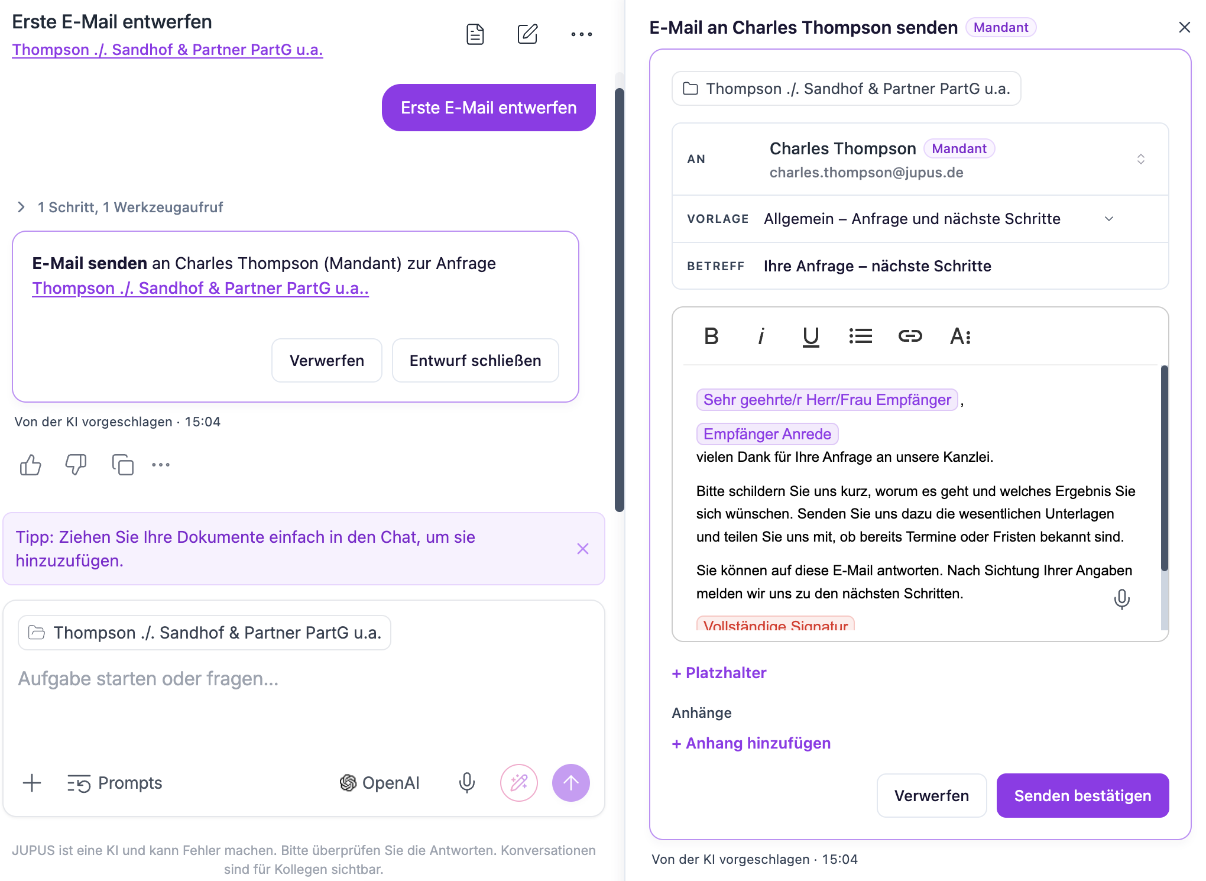Open the document icon in chat header
The image size is (1206, 881).
point(475,34)
